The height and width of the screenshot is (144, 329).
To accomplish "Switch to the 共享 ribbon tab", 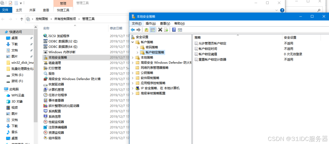I will [x=32, y=10].
